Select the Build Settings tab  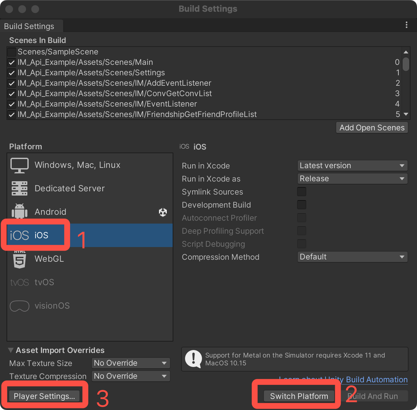(x=29, y=26)
